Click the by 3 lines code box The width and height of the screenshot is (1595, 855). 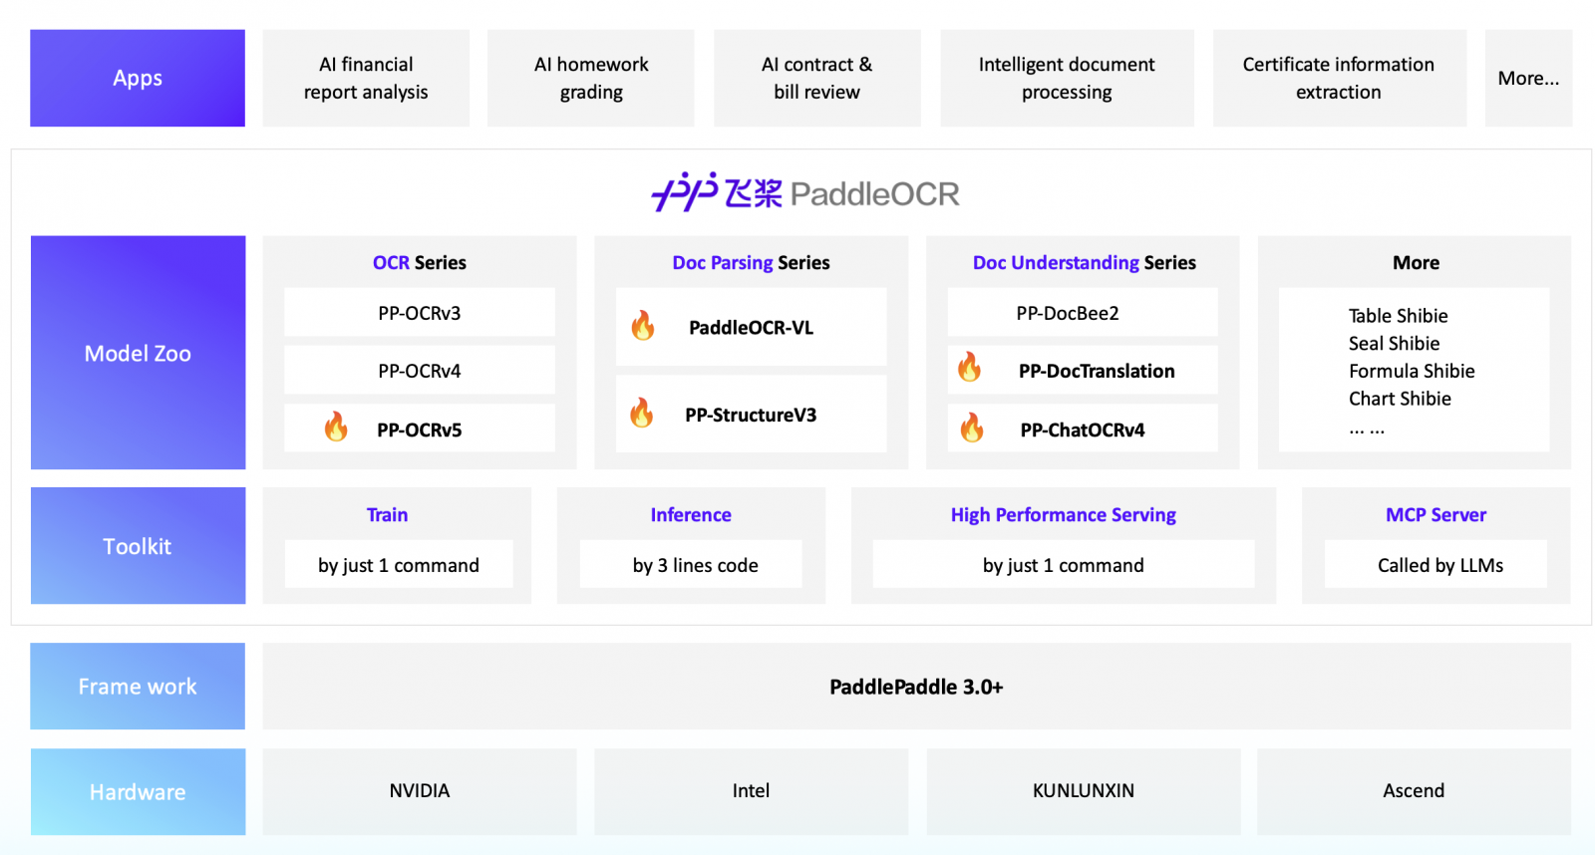(691, 565)
